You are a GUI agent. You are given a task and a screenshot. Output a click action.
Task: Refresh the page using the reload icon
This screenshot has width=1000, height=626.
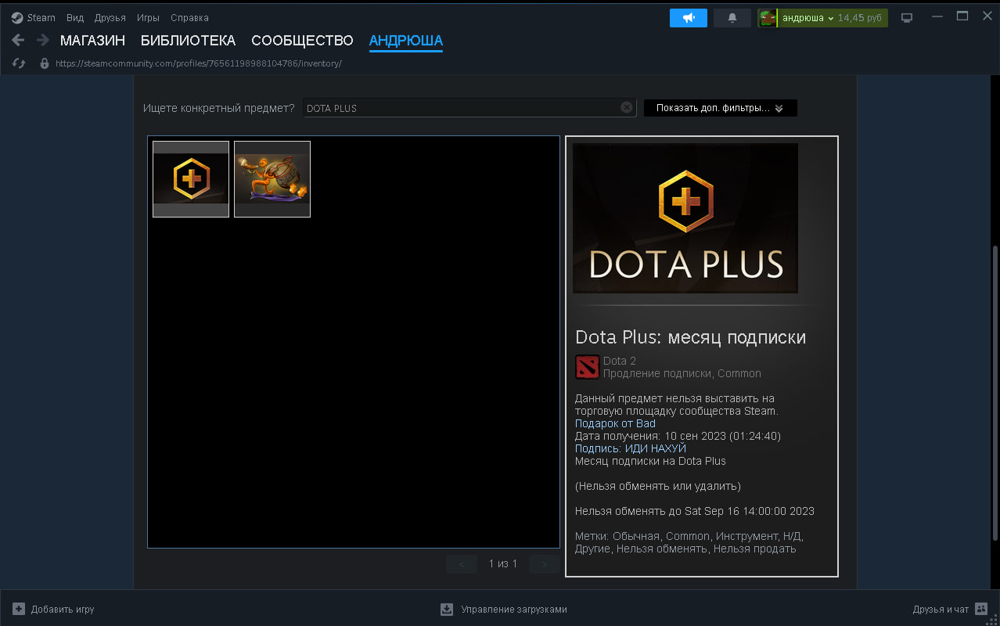coord(18,63)
